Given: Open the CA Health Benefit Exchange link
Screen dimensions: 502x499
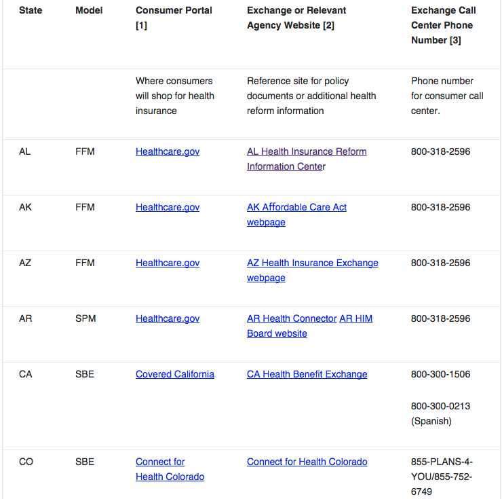Looking at the screenshot, I should pyautogui.click(x=307, y=374).
